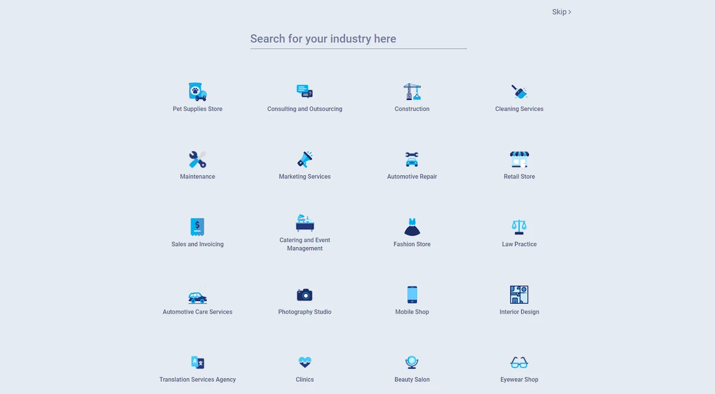Click the Automotive Repair label
The width and height of the screenshot is (715, 394).
[412, 177]
